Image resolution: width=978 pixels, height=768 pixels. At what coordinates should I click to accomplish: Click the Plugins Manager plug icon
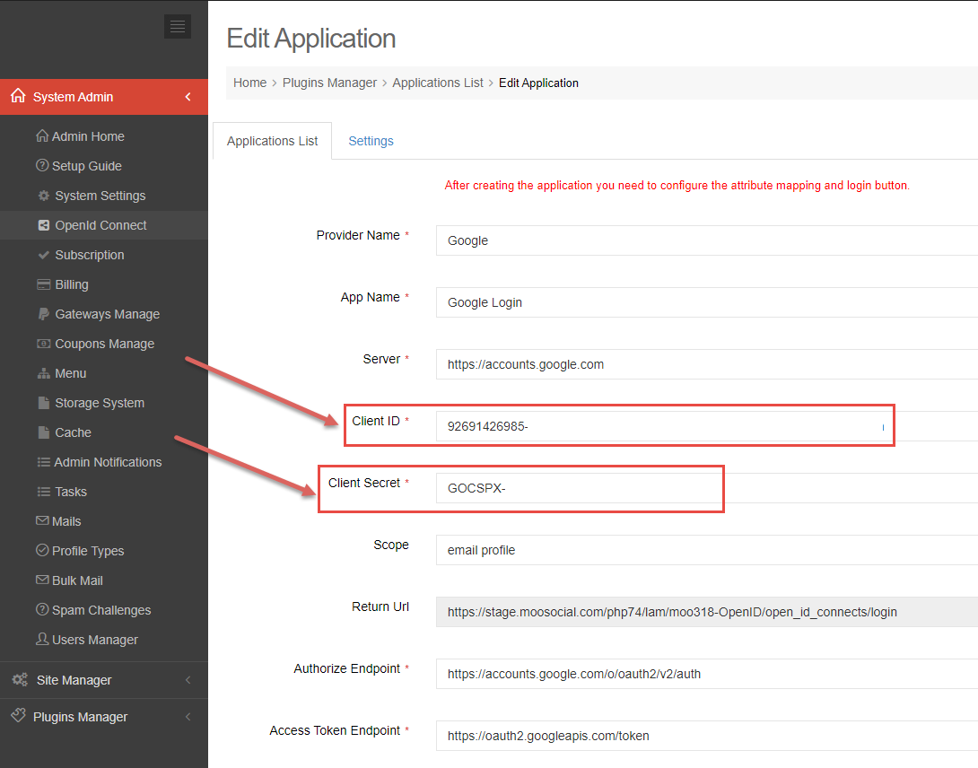coord(19,716)
